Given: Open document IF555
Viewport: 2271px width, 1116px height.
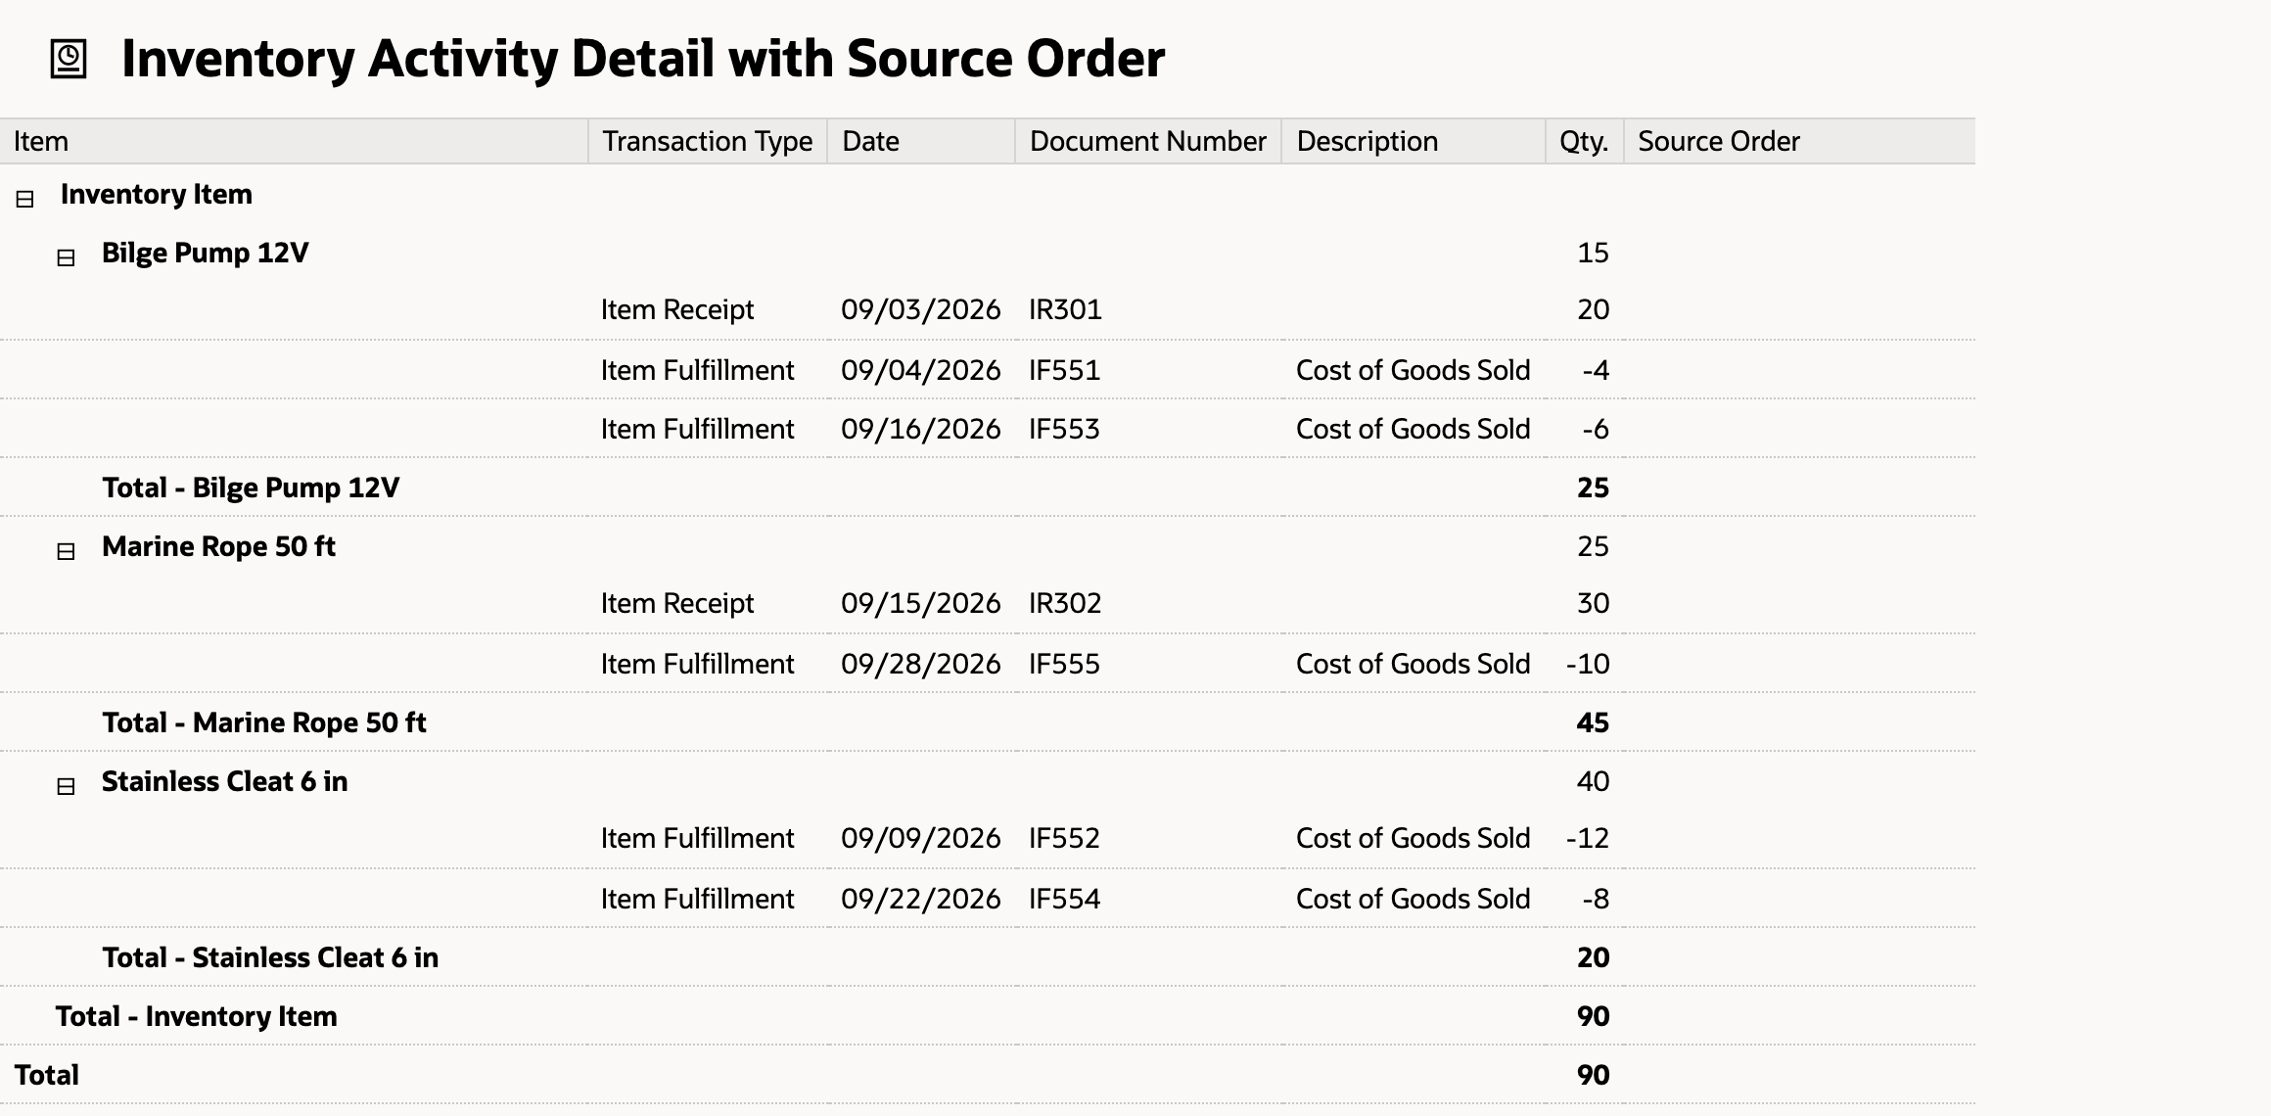Looking at the screenshot, I should (x=1064, y=664).
